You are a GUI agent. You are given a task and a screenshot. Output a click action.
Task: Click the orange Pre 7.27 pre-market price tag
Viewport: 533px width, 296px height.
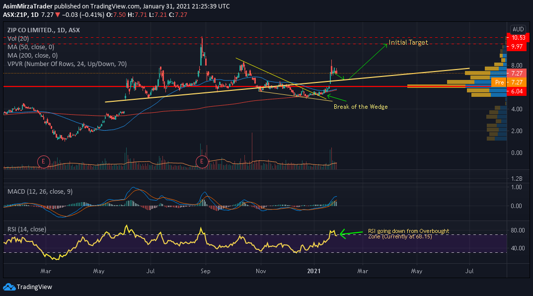[x=509, y=82]
